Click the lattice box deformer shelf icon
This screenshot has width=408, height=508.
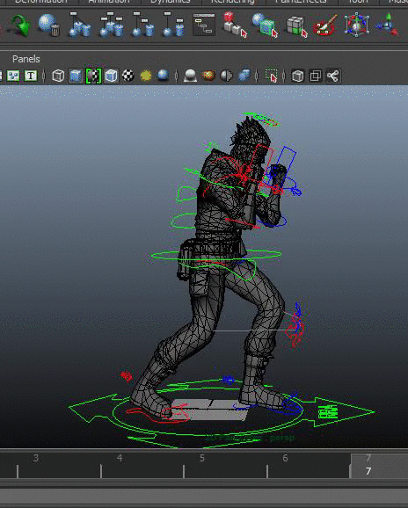click(x=356, y=25)
